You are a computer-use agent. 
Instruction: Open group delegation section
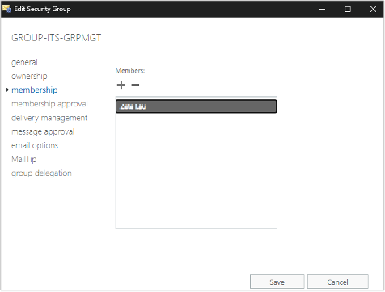41,173
